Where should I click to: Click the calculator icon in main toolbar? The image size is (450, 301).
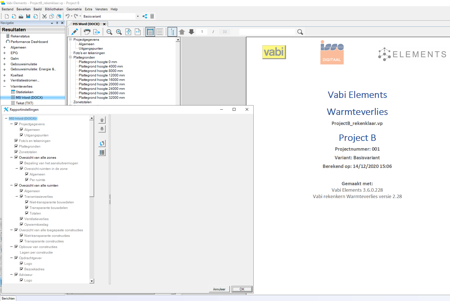click(152, 16)
